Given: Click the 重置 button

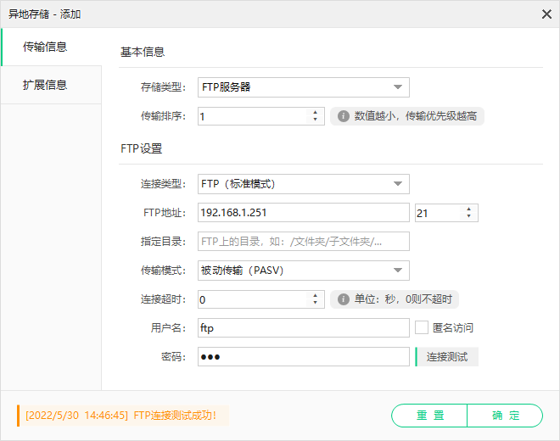Looking at the screenshot, I should [x=429, y=416].
